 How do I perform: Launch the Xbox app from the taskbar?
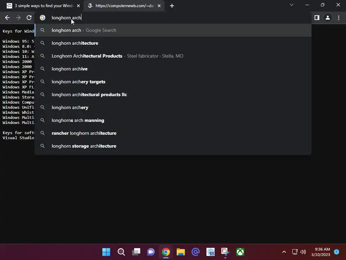[x=240, y=252]
